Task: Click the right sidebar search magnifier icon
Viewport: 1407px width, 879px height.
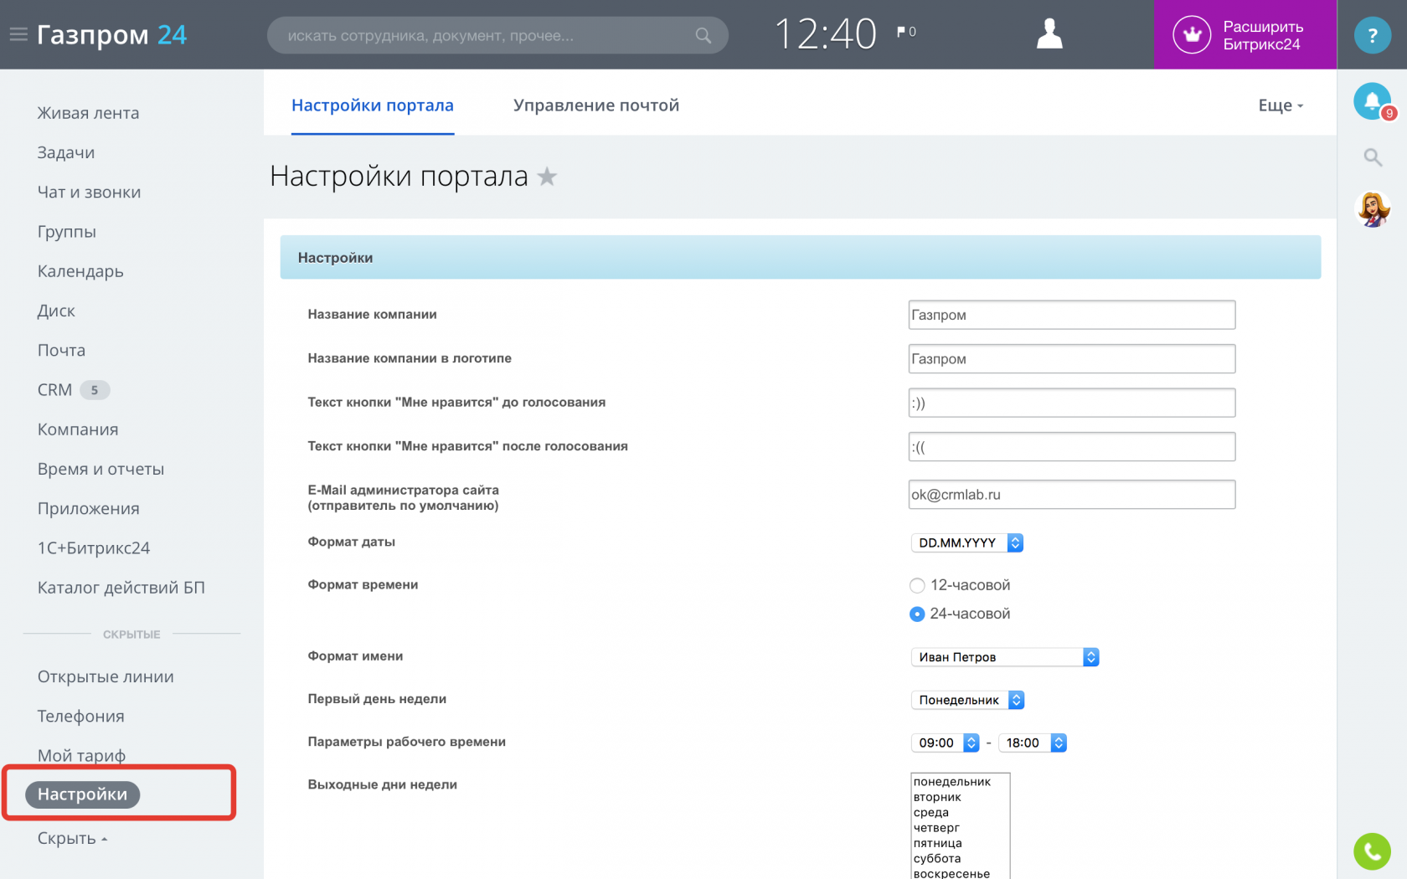Action: [1373, 157]
